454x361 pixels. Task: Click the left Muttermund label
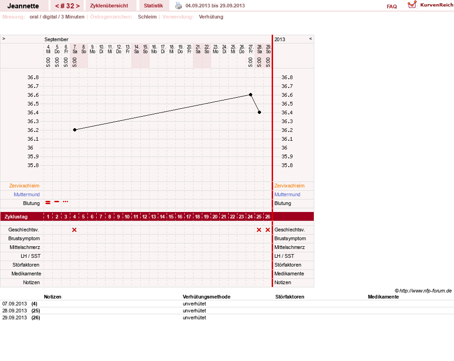27,194
